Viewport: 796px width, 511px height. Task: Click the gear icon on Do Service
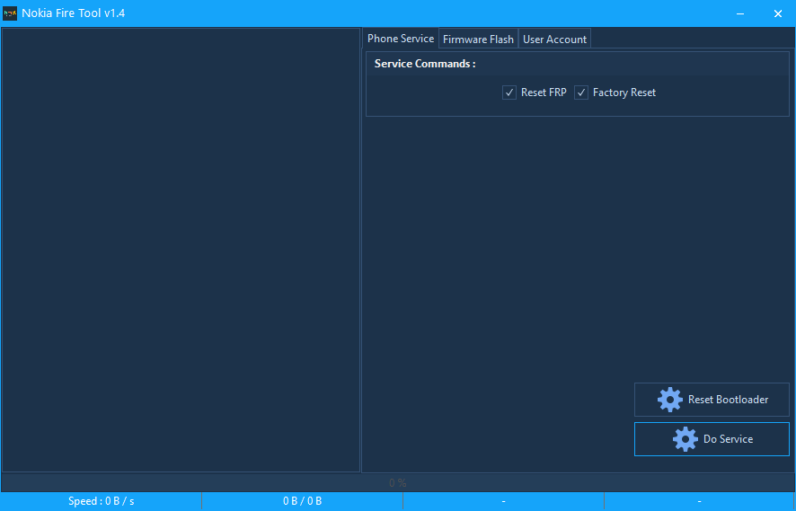pos(685,439)
